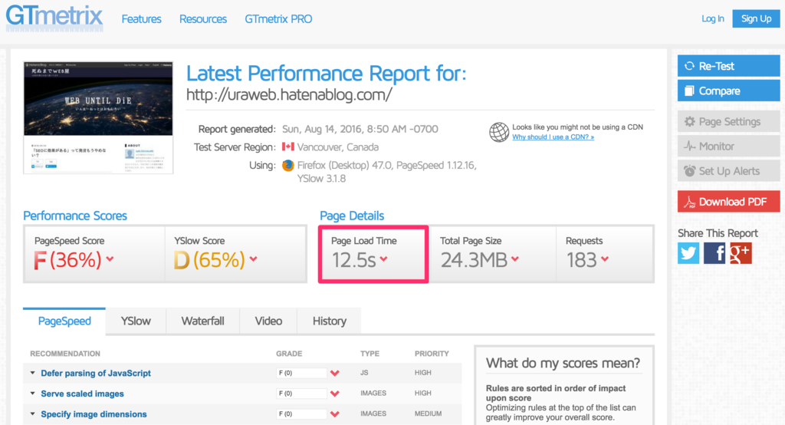Click the pulse icon beside Monitor
The image size is (785, 425).
(x=690, y=147)
